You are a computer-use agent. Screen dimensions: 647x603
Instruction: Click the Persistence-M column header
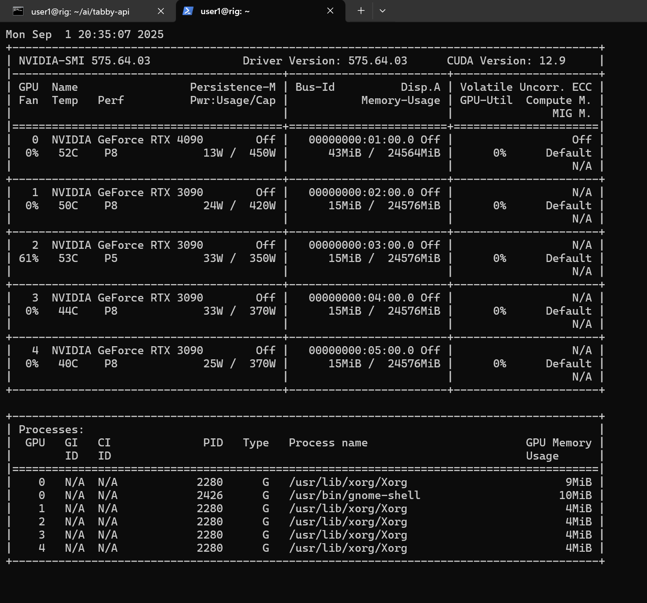point(233,87)
